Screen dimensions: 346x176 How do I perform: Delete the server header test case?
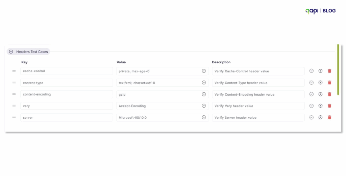pyautogui.click(x=329, y=117)
